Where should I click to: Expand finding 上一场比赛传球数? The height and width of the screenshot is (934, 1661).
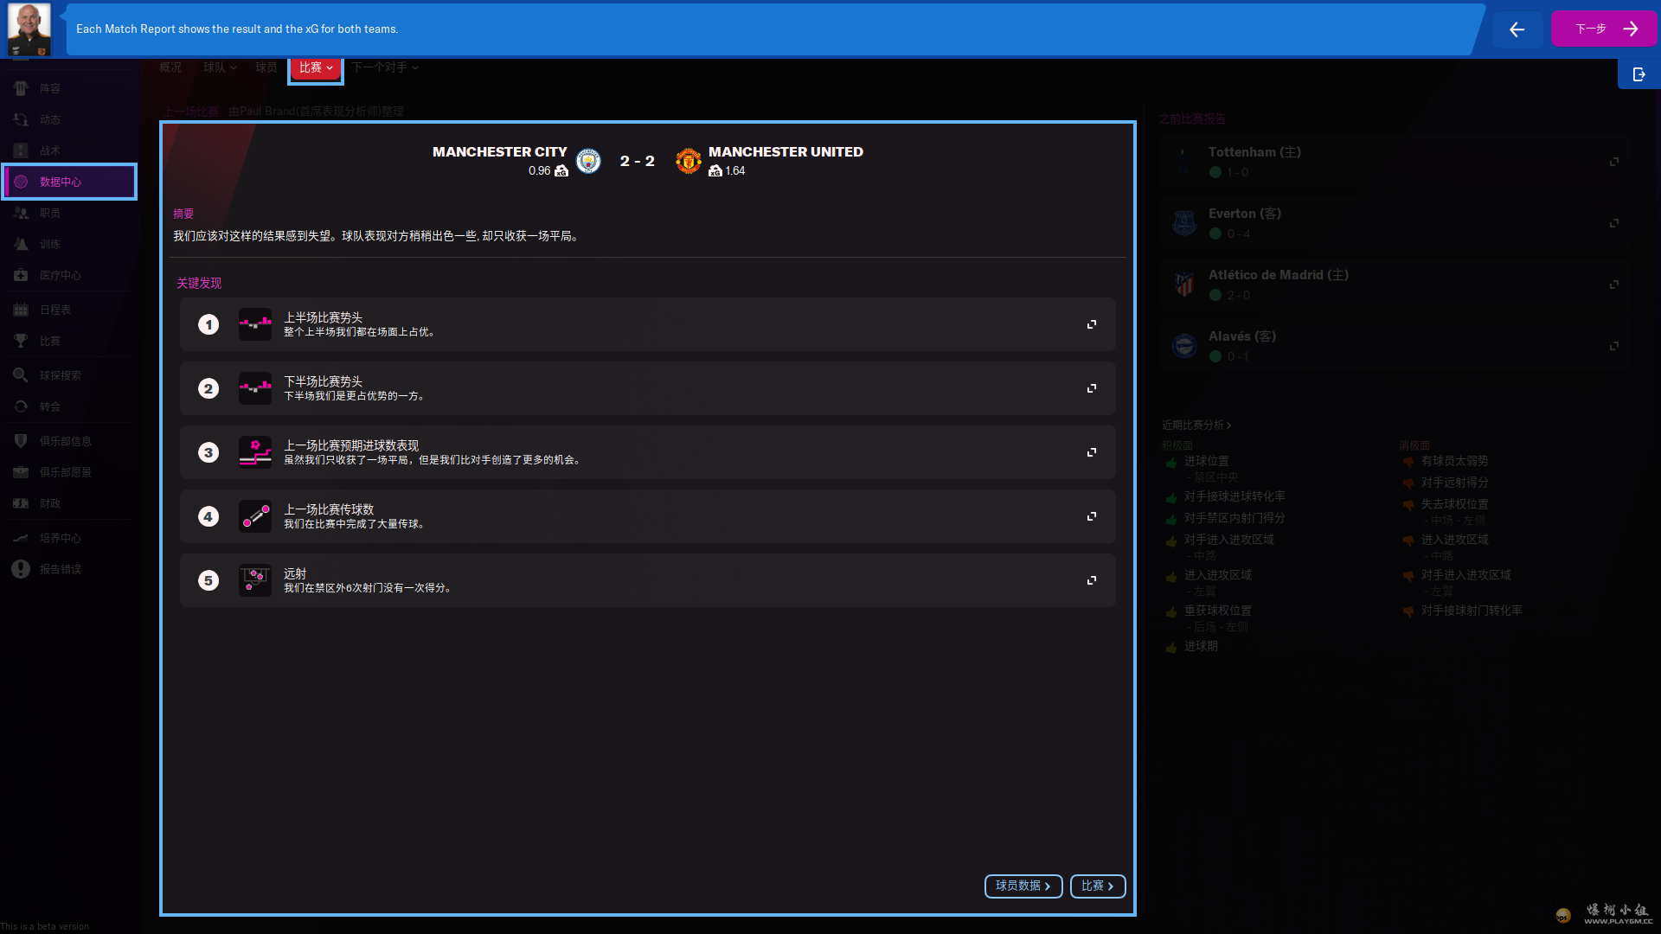pos(1092,516)
